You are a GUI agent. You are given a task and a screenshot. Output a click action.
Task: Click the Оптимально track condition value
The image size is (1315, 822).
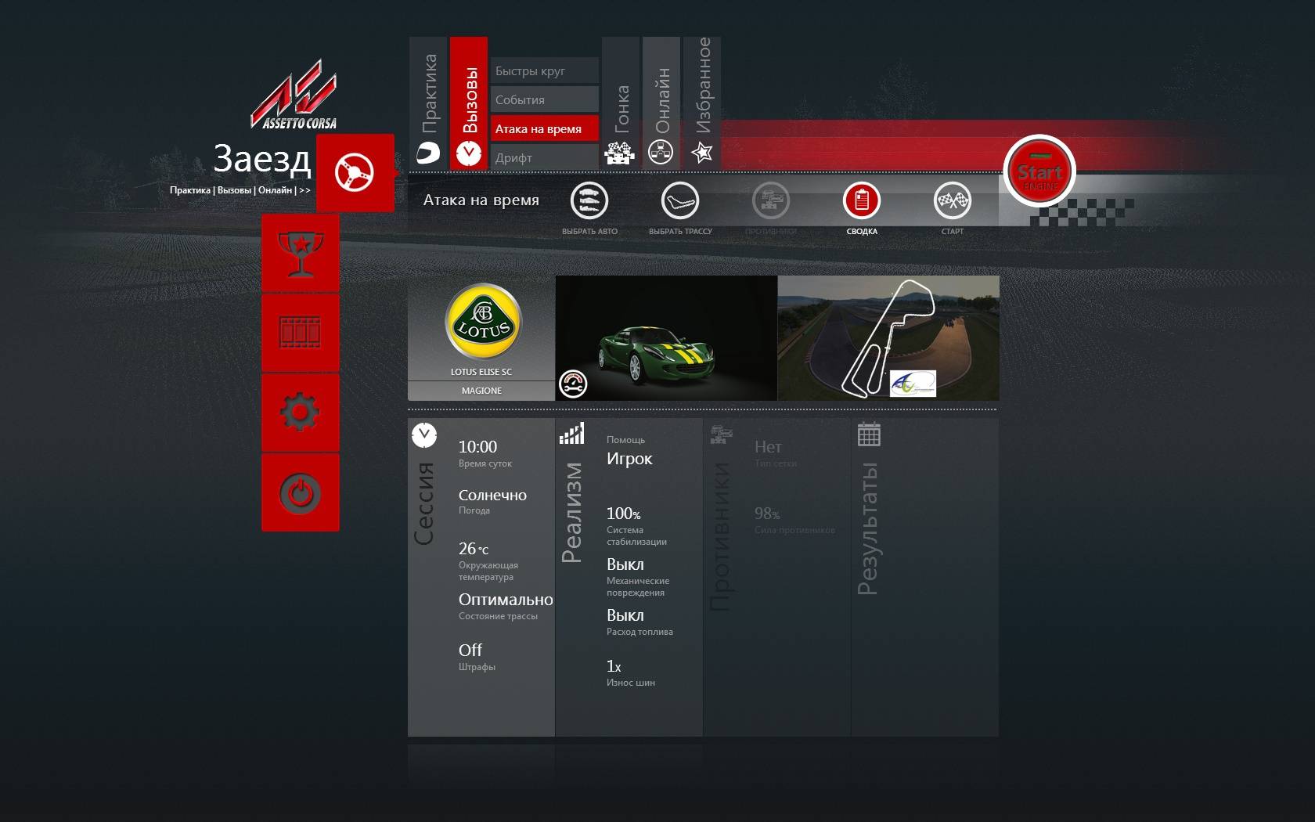click(506, 600)
